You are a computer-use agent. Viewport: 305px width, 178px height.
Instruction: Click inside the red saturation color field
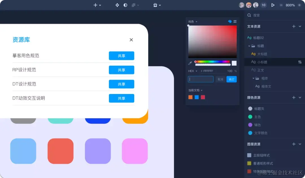[212, 41]
